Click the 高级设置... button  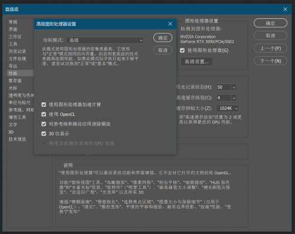coord(196,61)
